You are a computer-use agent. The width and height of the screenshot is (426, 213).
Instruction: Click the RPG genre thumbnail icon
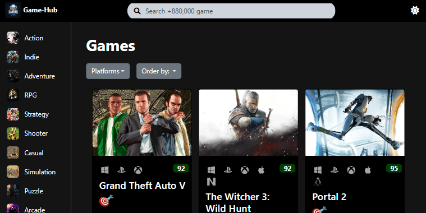pos(13,95)
